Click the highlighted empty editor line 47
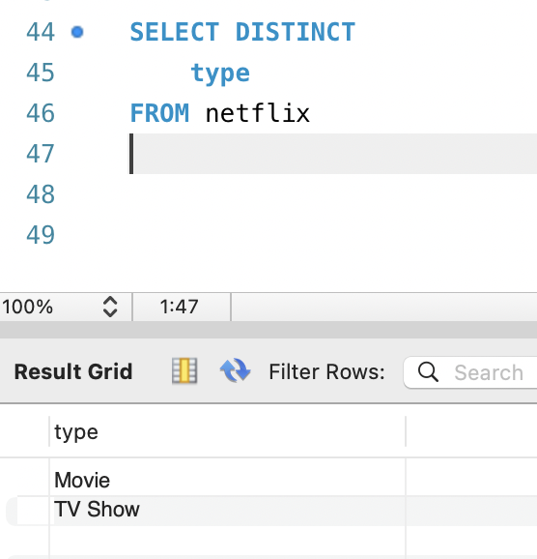Screen dimensions: 537x559 pos(333,154)
